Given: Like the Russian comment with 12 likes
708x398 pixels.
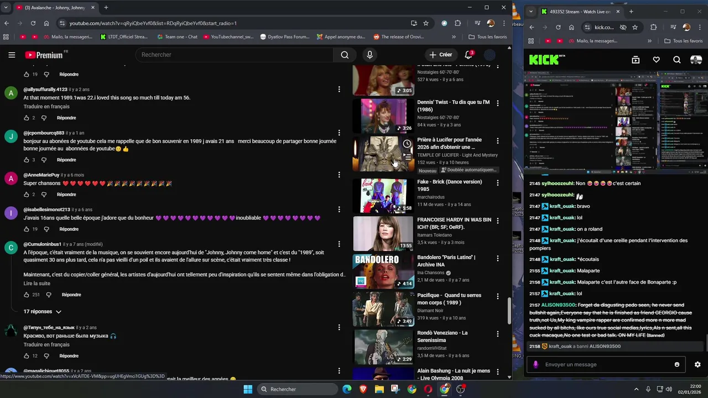Looking at the screenshot, I should tap(26, 356).
